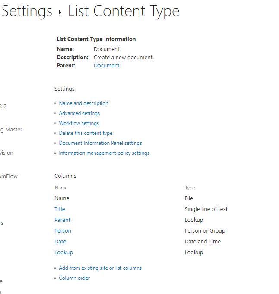Viewport: 279px width, 294px height.
Task: Open the Column order page
Action: 74,278
